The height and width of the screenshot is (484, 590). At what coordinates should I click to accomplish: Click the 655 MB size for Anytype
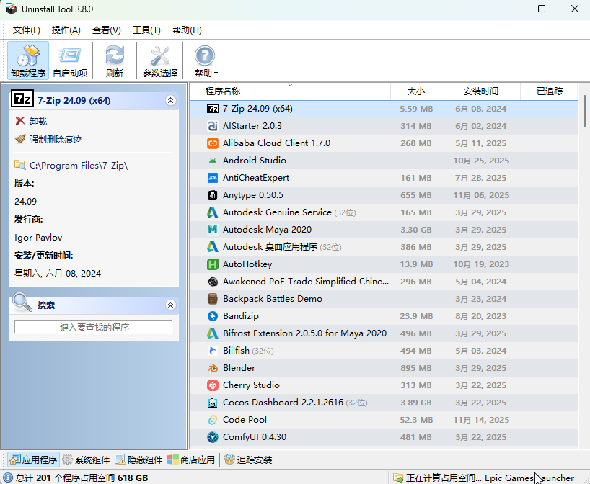415,195
